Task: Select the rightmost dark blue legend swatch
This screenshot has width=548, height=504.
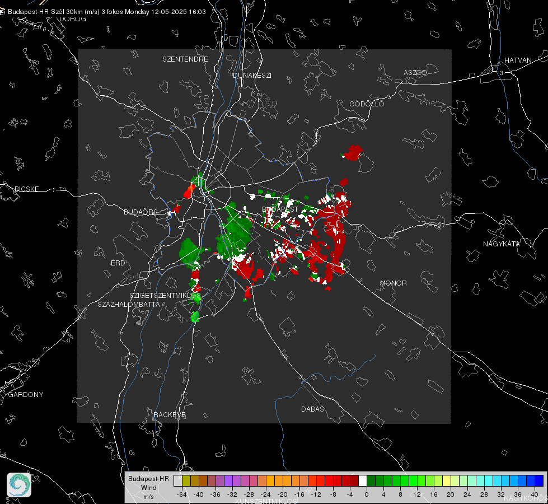Action: pyautogui.click(x=539, y=481)
